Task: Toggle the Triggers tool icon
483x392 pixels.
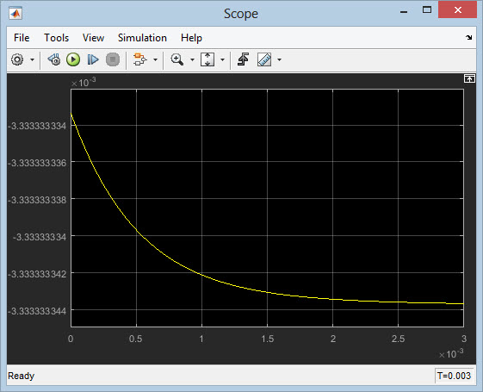Action: [x=243, y=59]
